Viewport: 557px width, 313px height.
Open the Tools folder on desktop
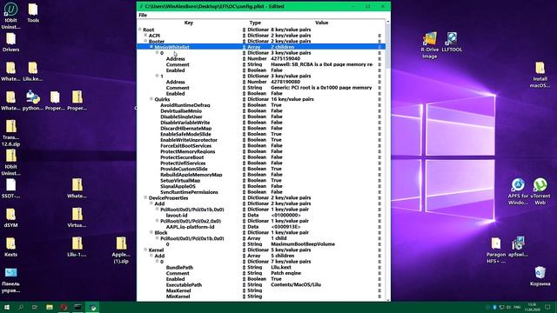33,13
